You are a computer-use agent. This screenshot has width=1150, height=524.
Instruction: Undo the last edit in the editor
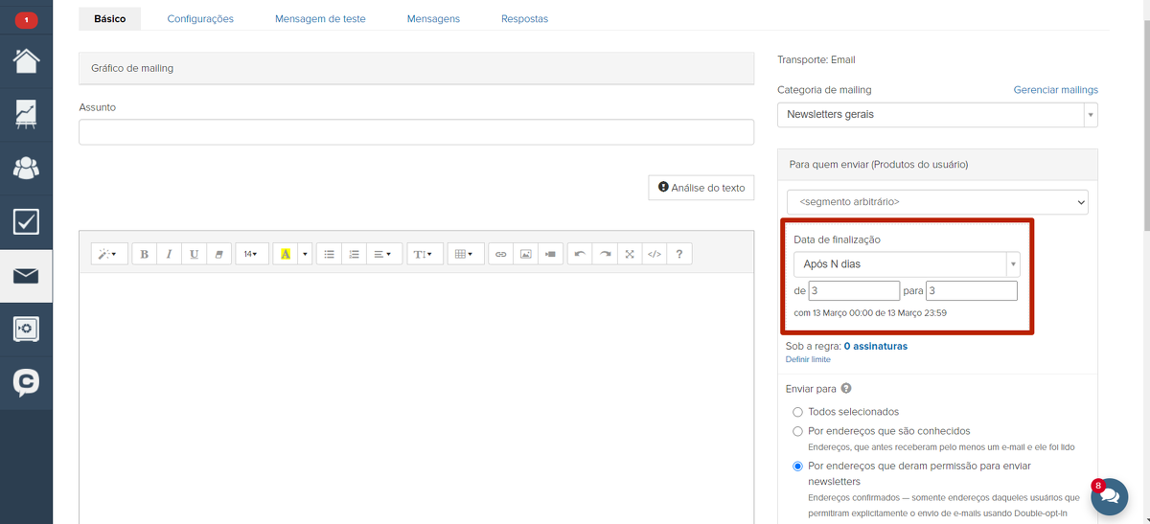(580, 254)
